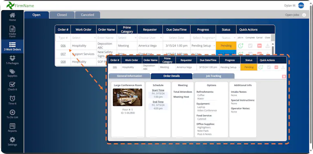This screenshot has width=313, height=154.
Task: Open the Intake Form page
Action: pos(12,32)
